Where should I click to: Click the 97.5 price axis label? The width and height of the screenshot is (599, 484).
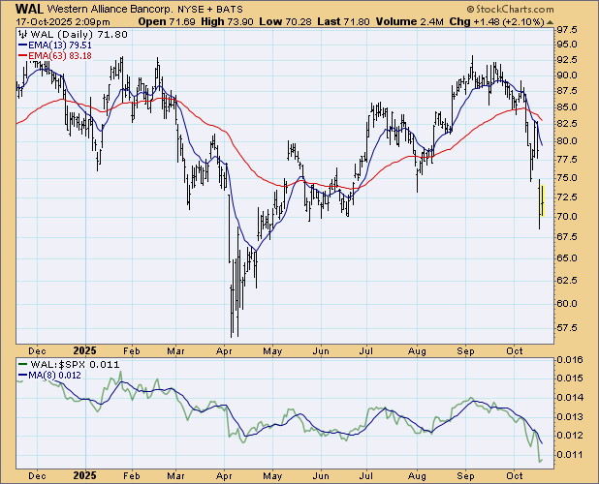click(x=567, y=30)
